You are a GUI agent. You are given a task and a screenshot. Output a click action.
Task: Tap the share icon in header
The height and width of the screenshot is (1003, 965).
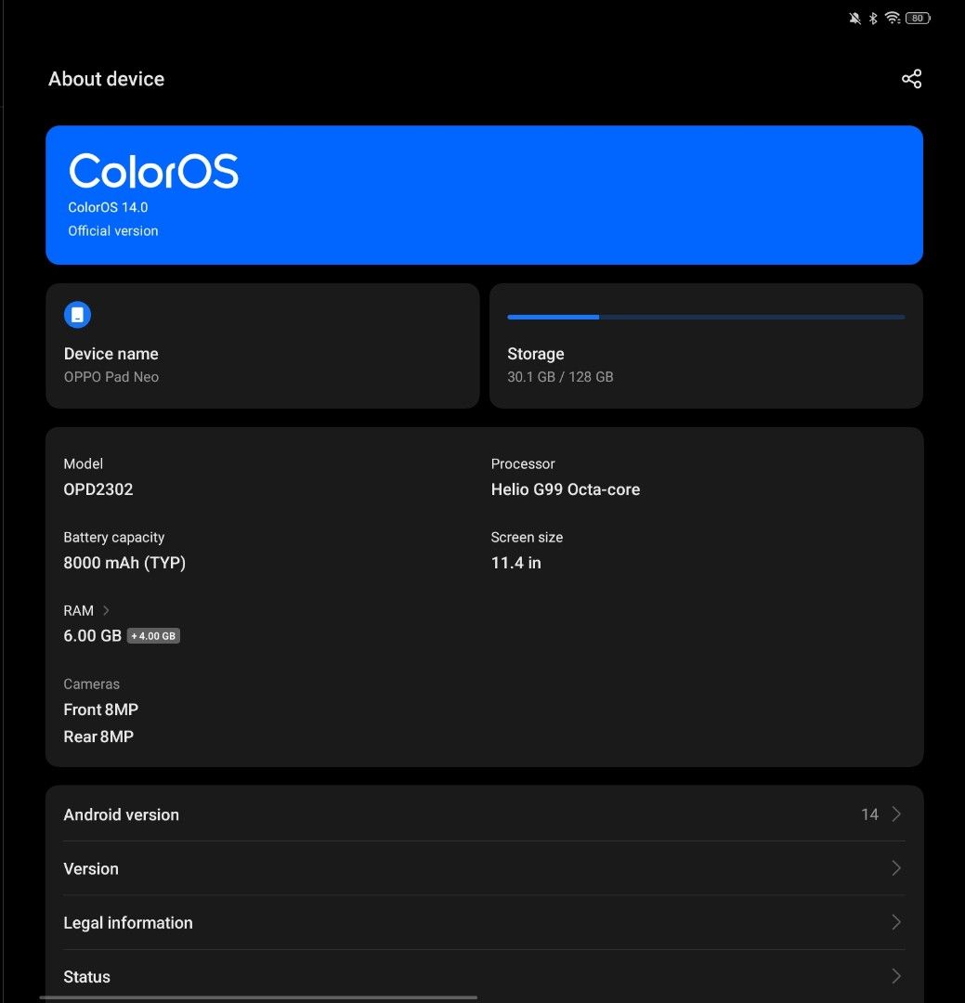click(911, 79)
